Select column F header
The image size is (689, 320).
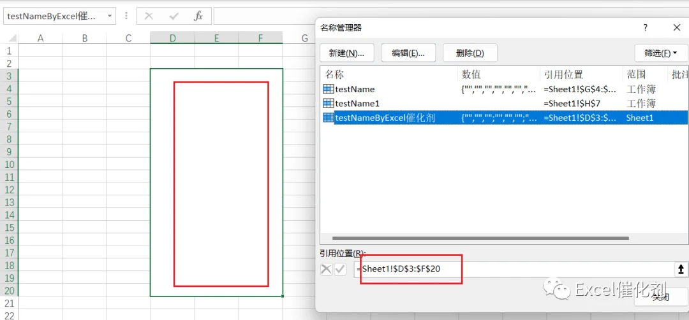(260, 38)
